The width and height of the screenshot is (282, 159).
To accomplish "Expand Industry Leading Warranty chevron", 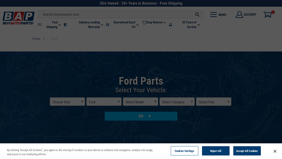I will 102,25.
